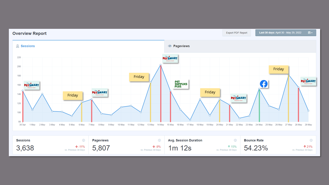Click the user icon beside Sessions tab
The height and width of the screenshot is (185, 329).
18,46
